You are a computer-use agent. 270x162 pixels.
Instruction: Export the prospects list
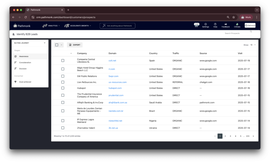point(74,45)
